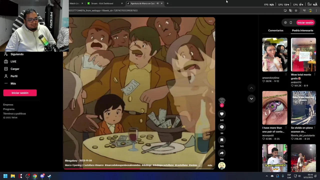This screenshot has height=180, width=320.
Task: Like the video with the heart icon
Action: click(x=222, y=114)
